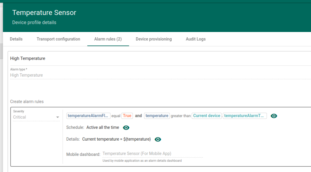
Task: Switch to the Details tab
Action: coord(16,39)
